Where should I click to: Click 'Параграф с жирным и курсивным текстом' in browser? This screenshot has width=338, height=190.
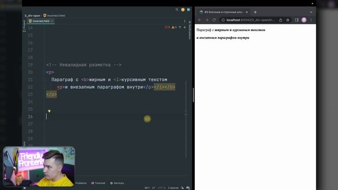[231, 30]
